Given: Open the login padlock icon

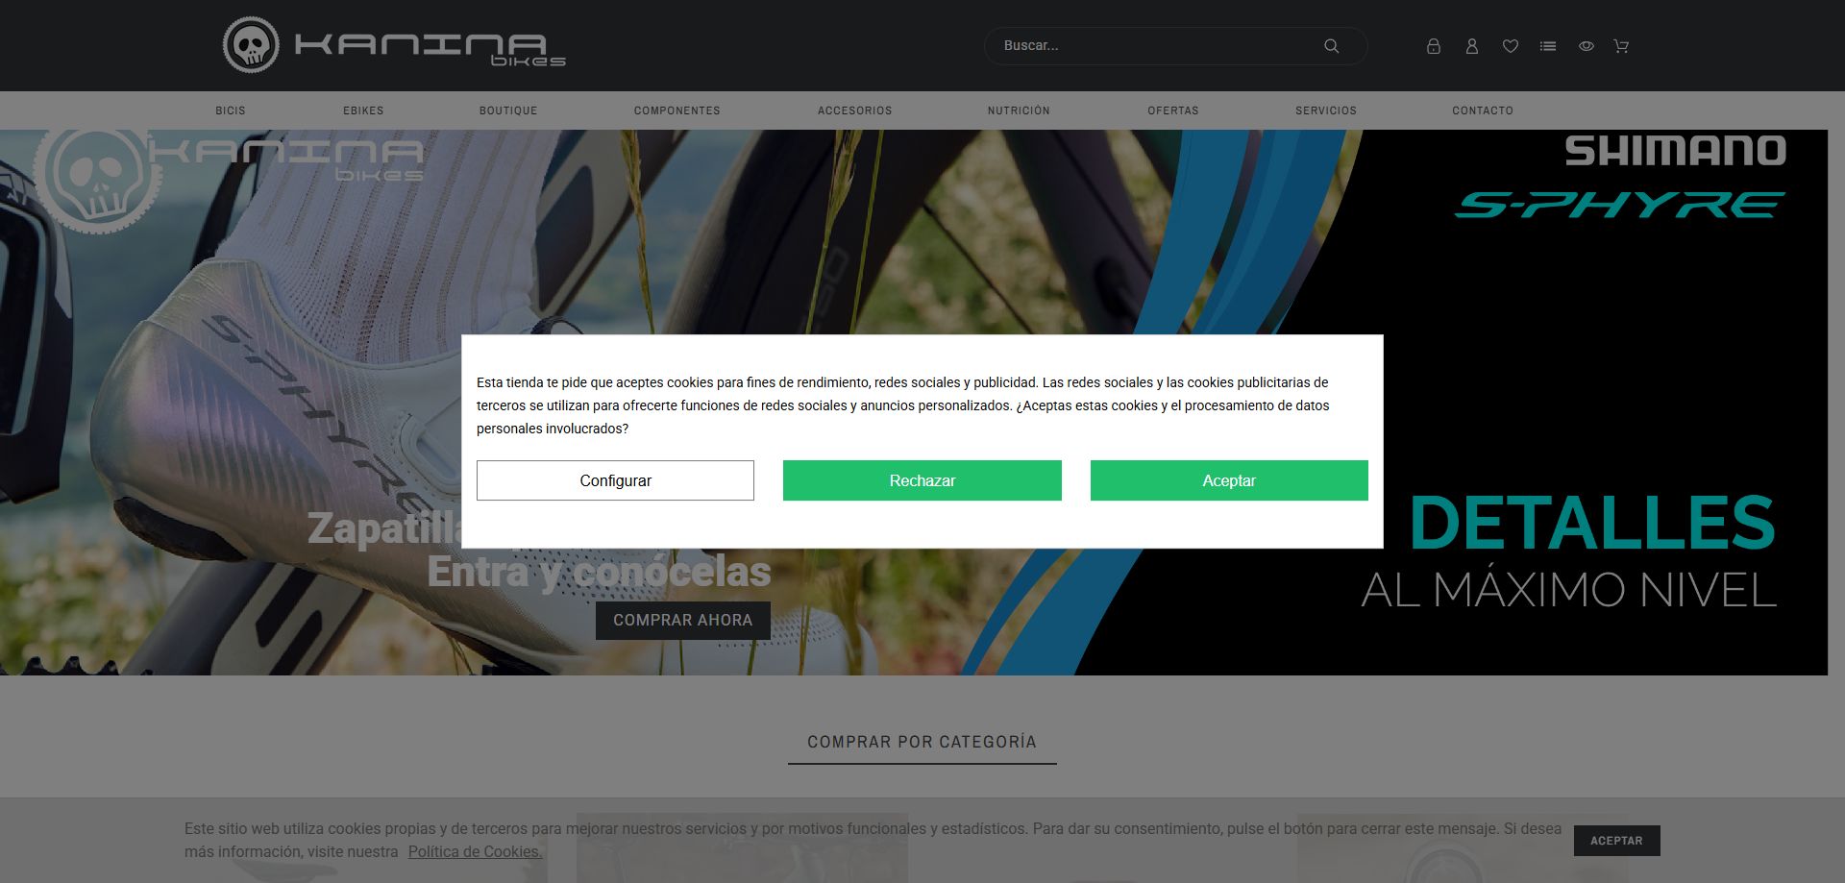Looking at the screenshot, I should 1433,46.
